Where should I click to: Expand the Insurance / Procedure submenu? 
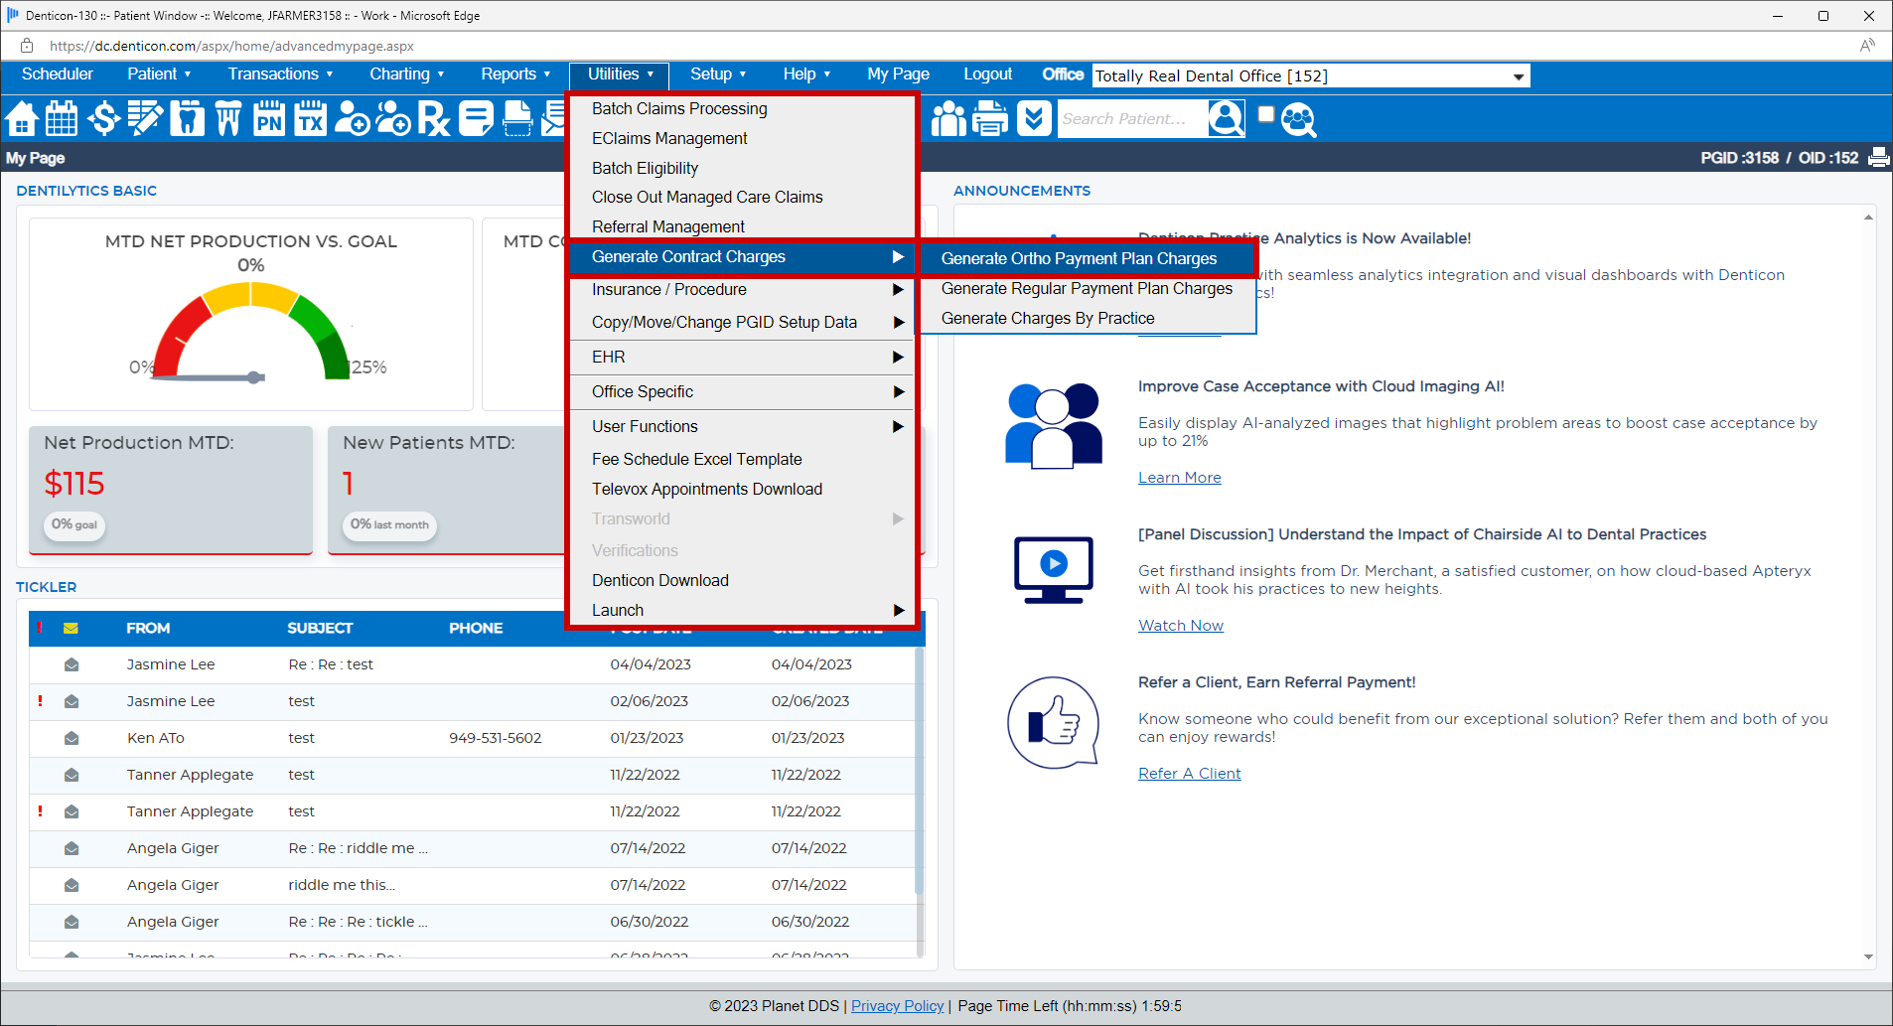point(742,290)
